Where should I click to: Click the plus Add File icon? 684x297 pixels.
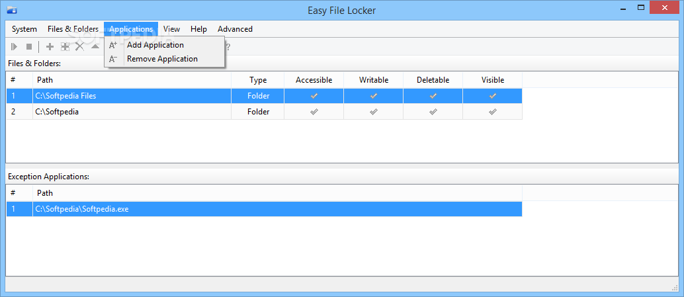[50, 46]
